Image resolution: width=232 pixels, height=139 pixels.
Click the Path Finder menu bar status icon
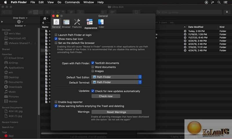[x=213, y=2]
